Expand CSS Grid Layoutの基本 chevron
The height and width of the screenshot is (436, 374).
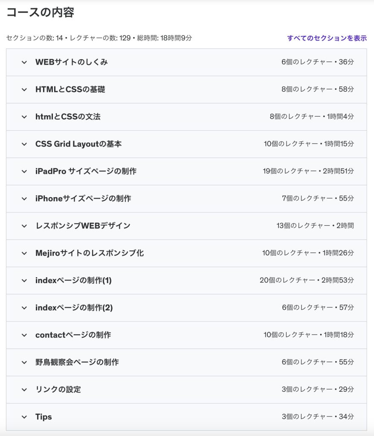point(24,144)
